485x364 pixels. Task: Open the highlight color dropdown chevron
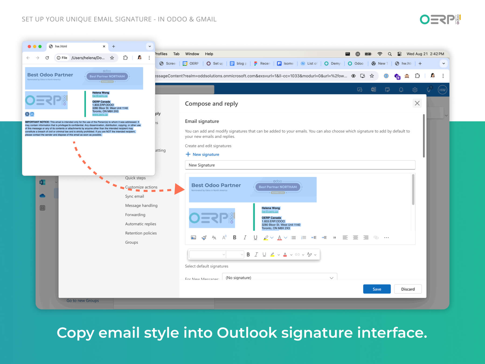272,238
